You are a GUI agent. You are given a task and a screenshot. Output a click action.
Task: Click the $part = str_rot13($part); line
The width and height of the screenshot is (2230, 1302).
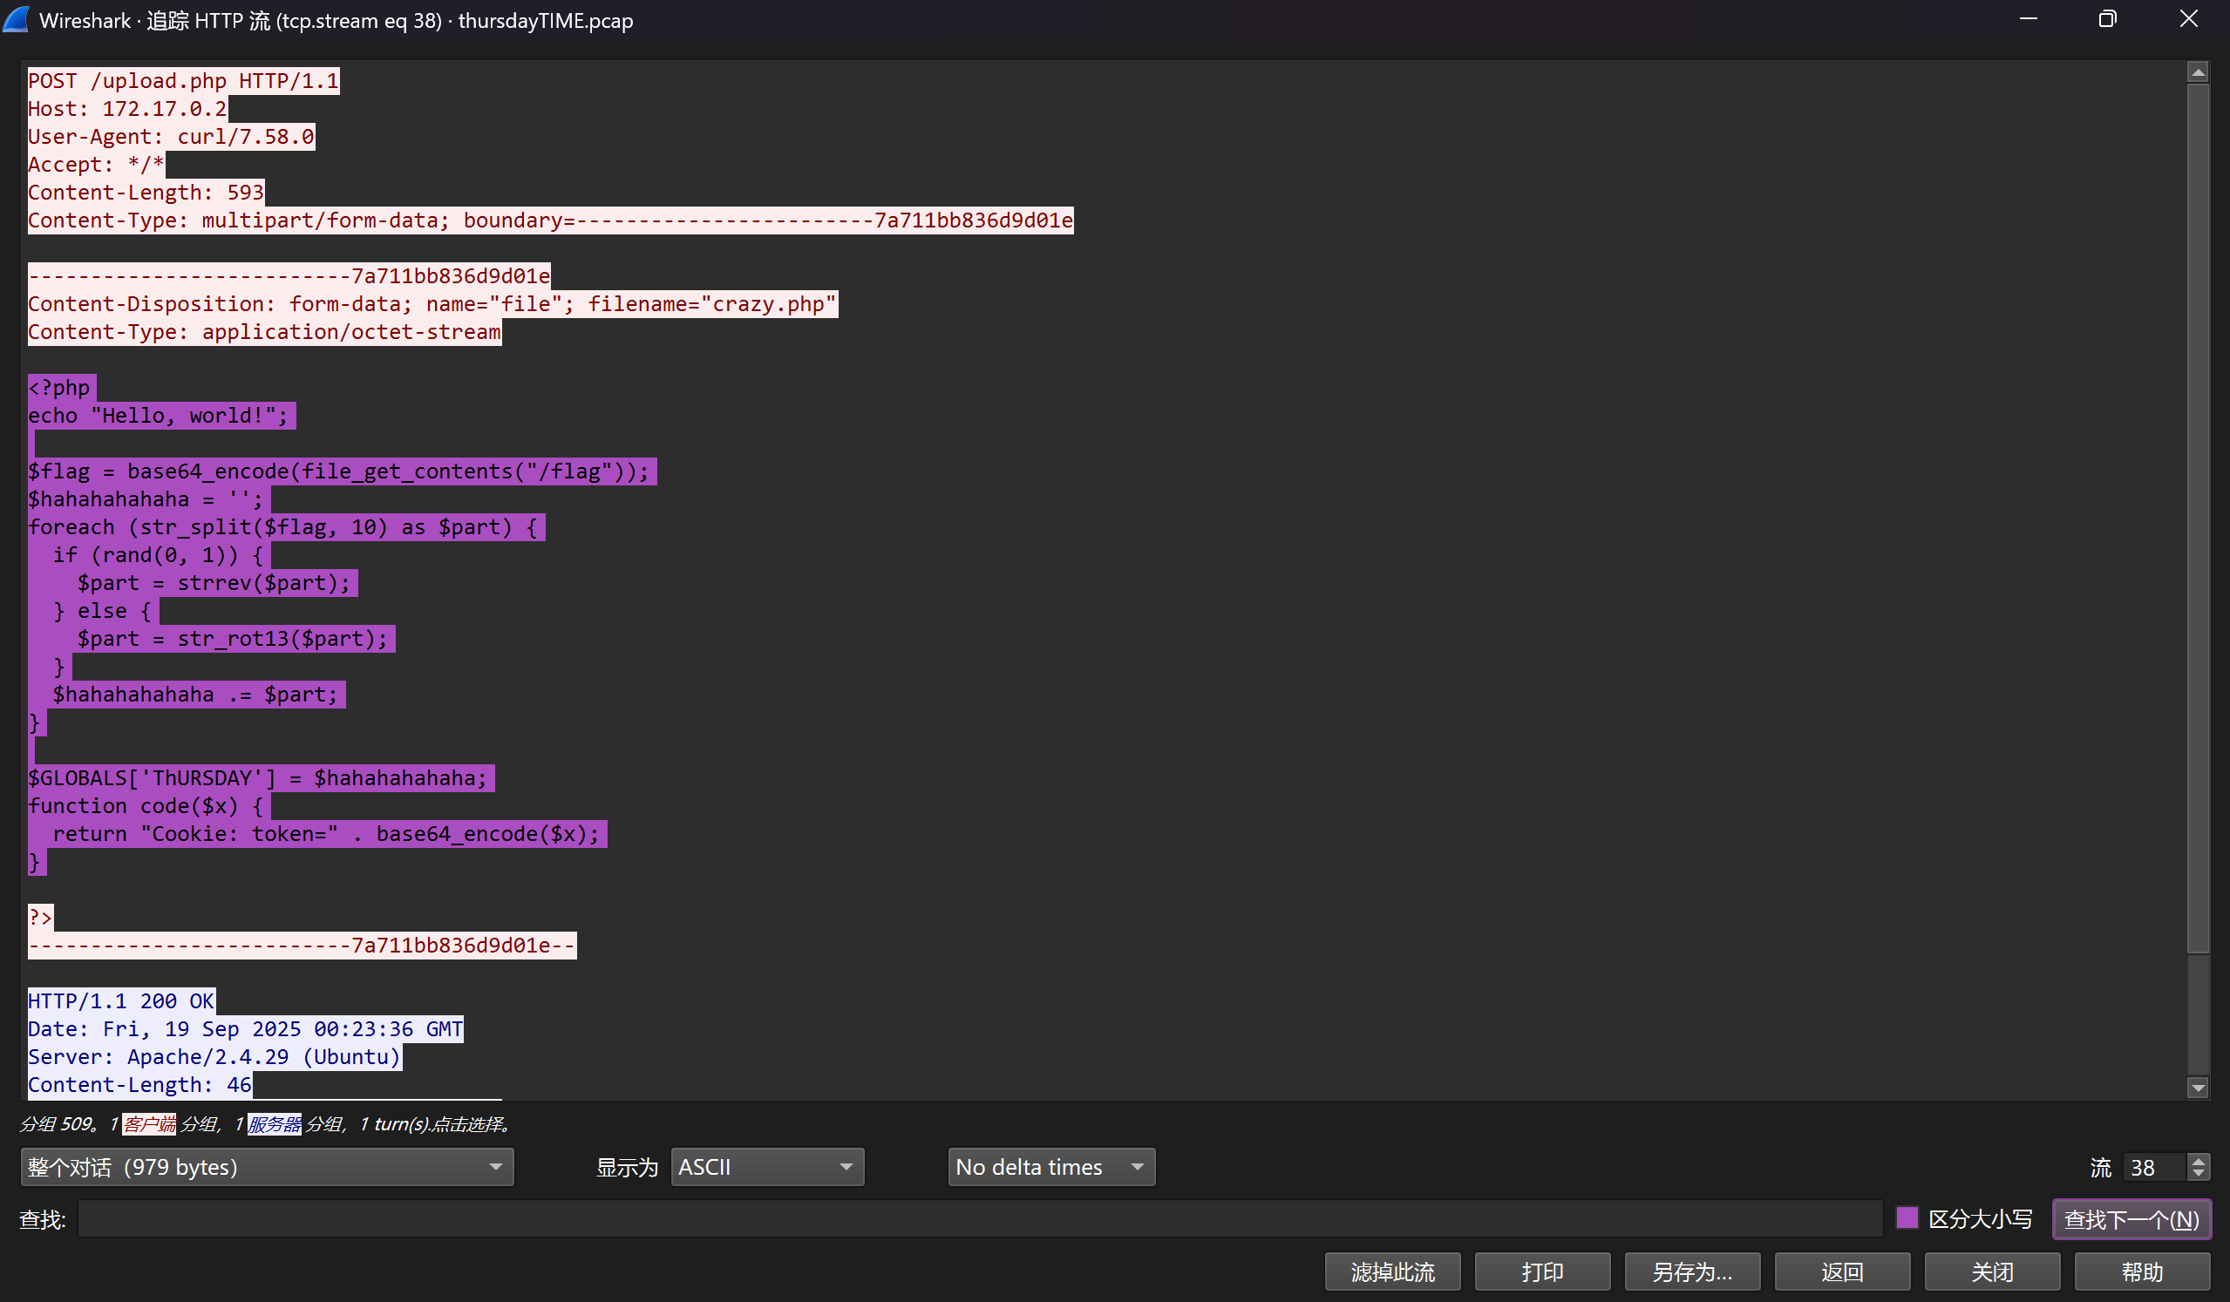click(233, 639)
